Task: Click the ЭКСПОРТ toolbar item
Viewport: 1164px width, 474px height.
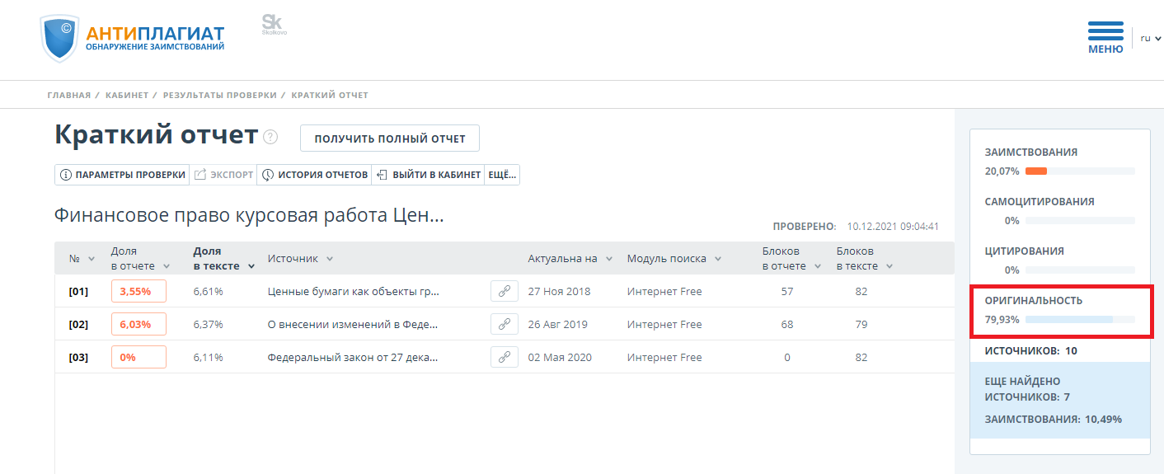Action: point(223,175)
